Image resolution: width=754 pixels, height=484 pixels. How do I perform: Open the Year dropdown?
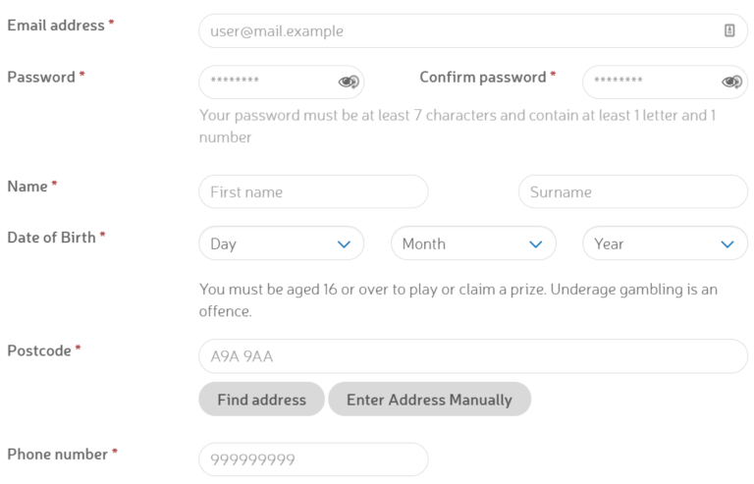click(665, 243)
